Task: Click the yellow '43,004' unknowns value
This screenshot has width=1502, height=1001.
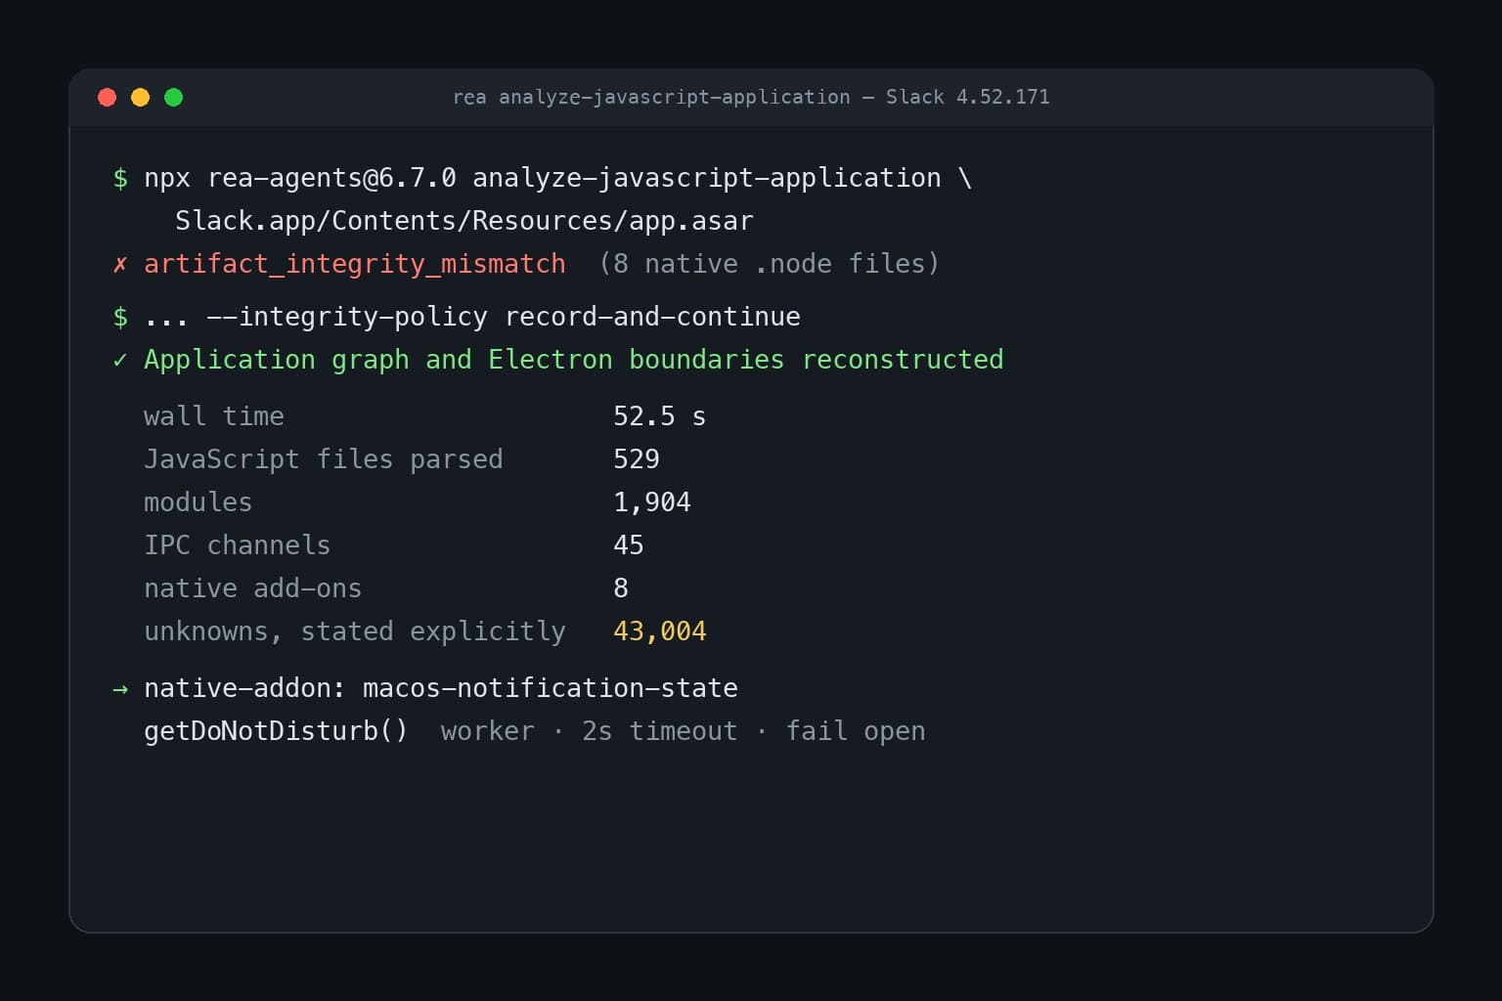Action: [x=660, y=631]
